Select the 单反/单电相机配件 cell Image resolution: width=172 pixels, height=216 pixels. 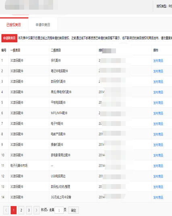(61, 92)
